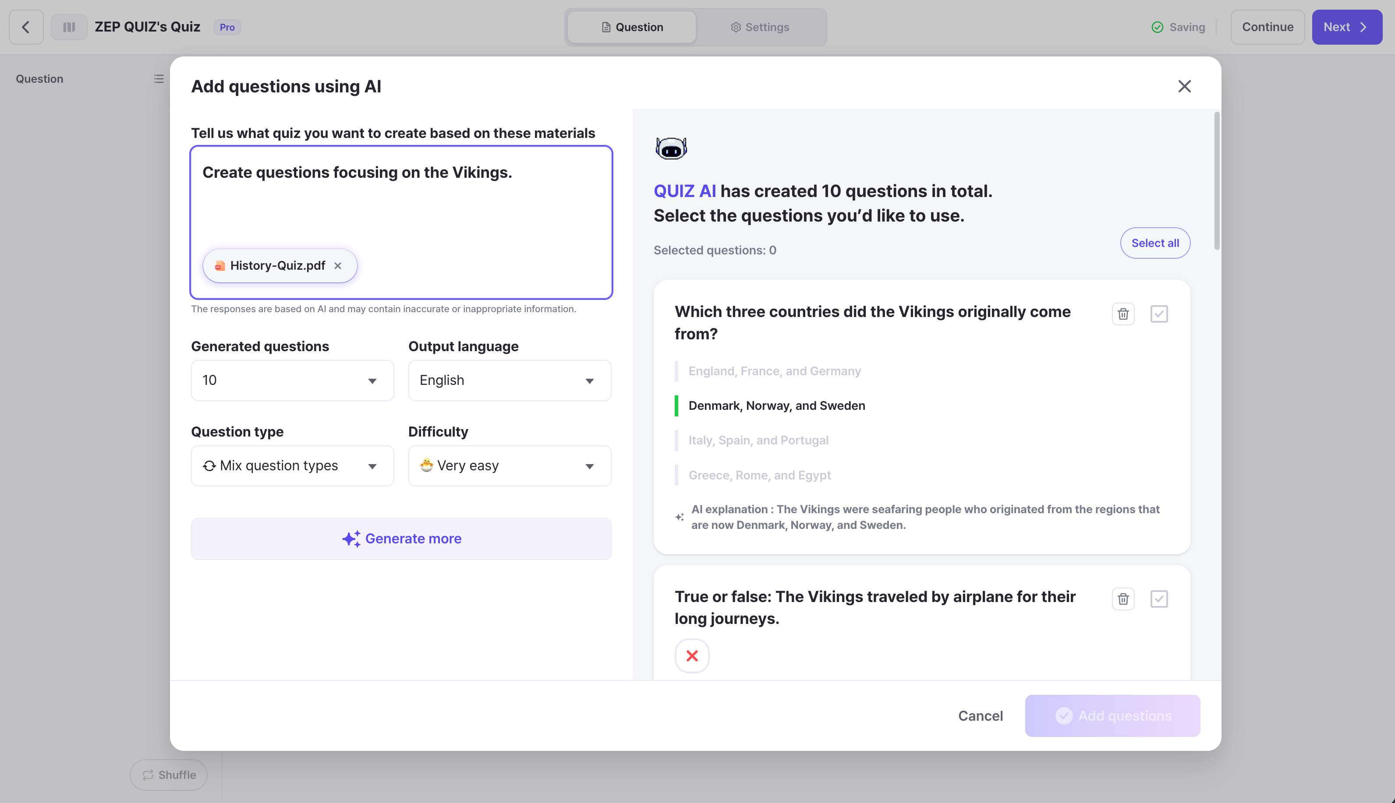The height and width of the screenshot is (803, 1395).
Task: Delete the airplane true/false question
Action: point(1122,599)
